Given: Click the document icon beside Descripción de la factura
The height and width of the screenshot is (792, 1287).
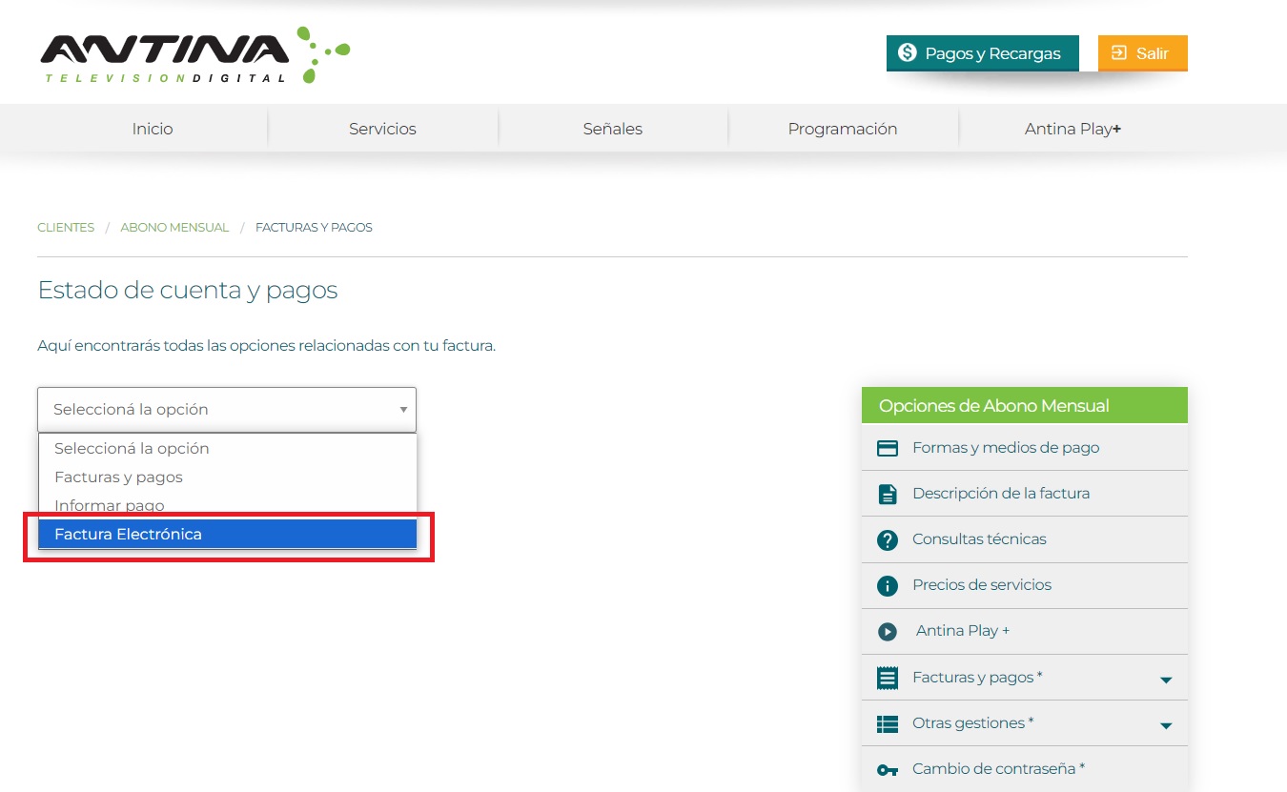Looking at the screenshot, I should (x=888, y=494).
